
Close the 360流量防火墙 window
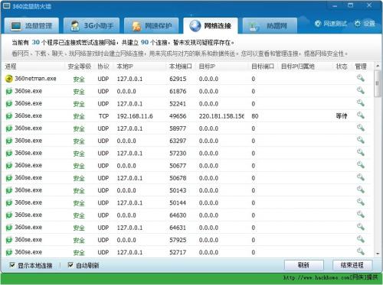click(x=369, y=5)
